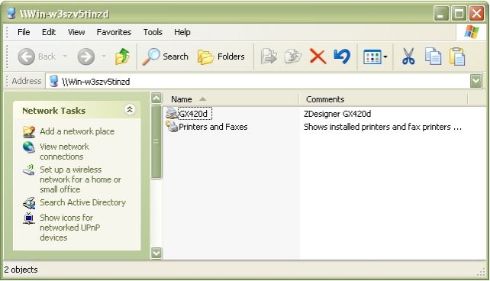Open the Tools menu
The image size is (490, 281).
point(153,32)
